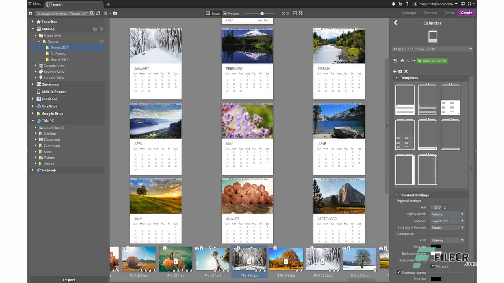This screenshot has width=504, height=283.
Task: Open the Menu in the top-left corner
Action: tap(35, 4)
